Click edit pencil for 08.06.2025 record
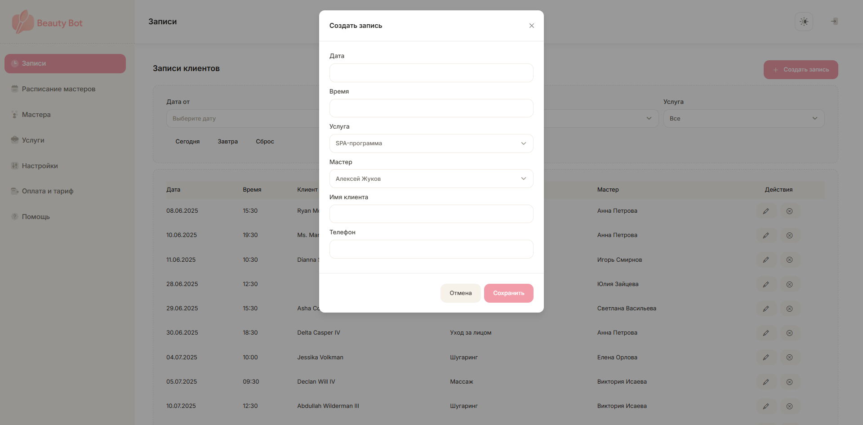The width and height of the screenshot is (863, 425). pos(766,211)
